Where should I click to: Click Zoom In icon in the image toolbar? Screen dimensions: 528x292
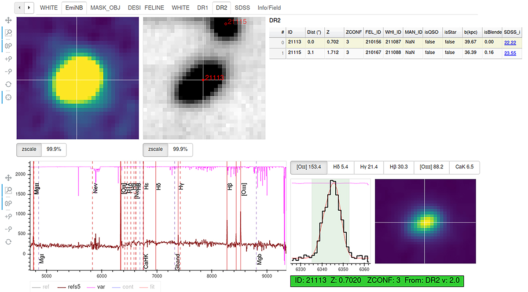[8, 58]
